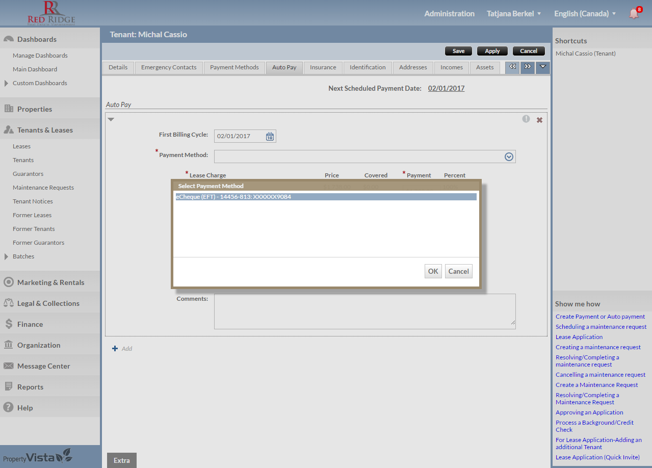The image size is (652, 468).
Task: Open the Message Center envelope section
Action: (x=43, y=366)
